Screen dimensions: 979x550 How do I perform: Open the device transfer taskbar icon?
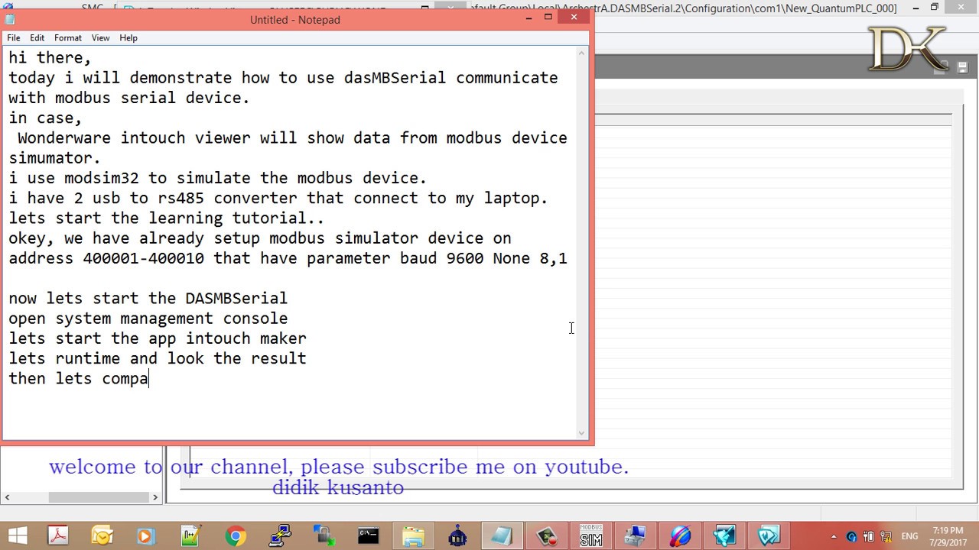point(324,535)
